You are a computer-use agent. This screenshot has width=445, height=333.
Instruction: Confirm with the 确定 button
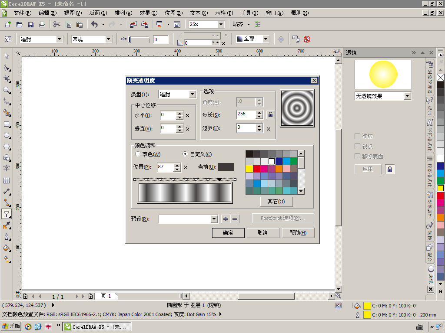click(228, 233)
